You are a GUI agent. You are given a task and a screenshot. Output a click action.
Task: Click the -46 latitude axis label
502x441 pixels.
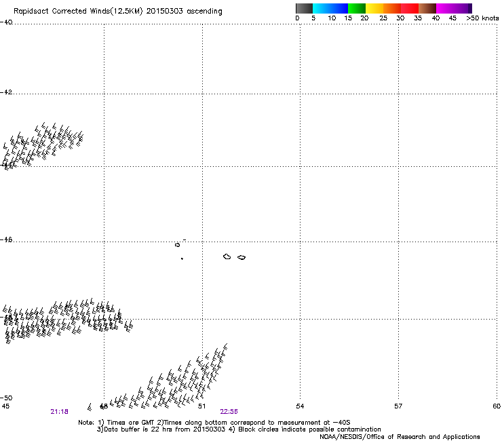tap(6, 239)
